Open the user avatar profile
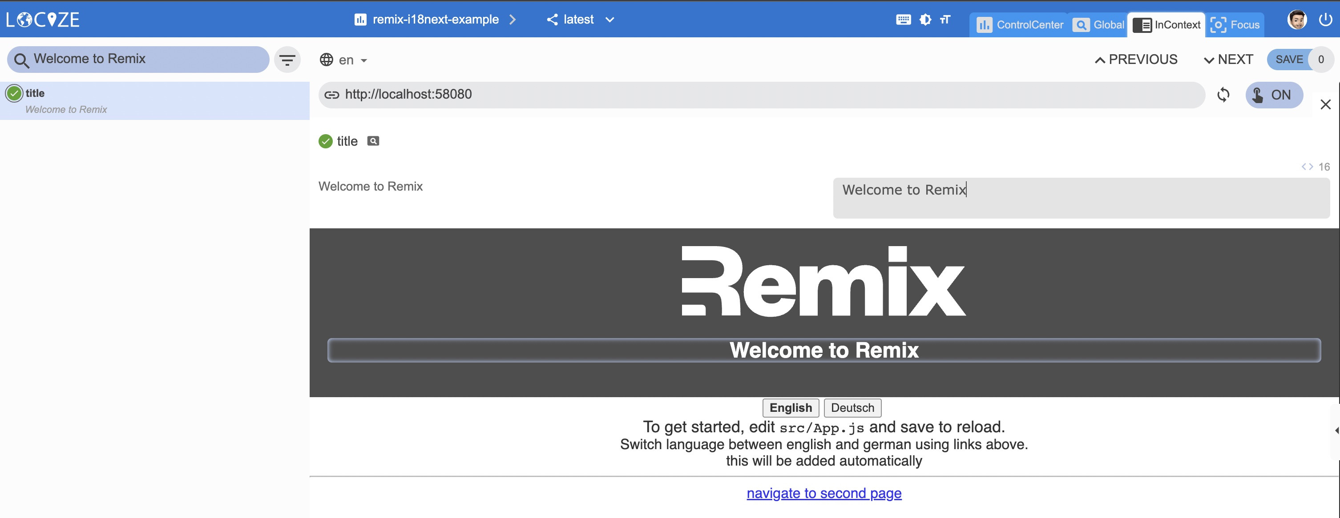The height and width of the screenshot is (518, 1340). point(1297,20)
